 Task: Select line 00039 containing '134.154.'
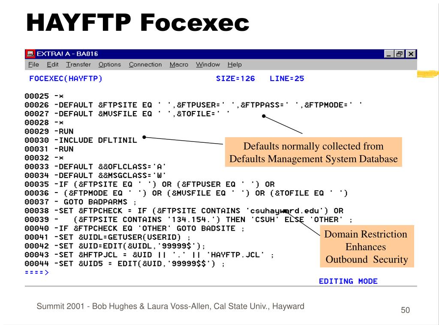(189, 220)
